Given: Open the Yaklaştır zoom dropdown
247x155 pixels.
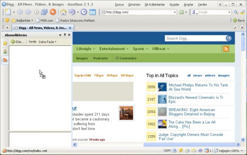Looking at the screenshot, I should pos(242,151).
